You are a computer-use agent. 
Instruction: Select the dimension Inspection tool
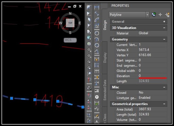click(x=97, y=103)
